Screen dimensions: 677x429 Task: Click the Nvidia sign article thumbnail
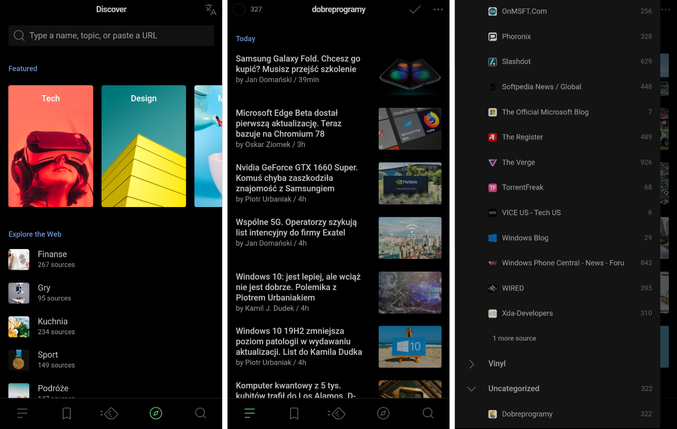point(410,183)
